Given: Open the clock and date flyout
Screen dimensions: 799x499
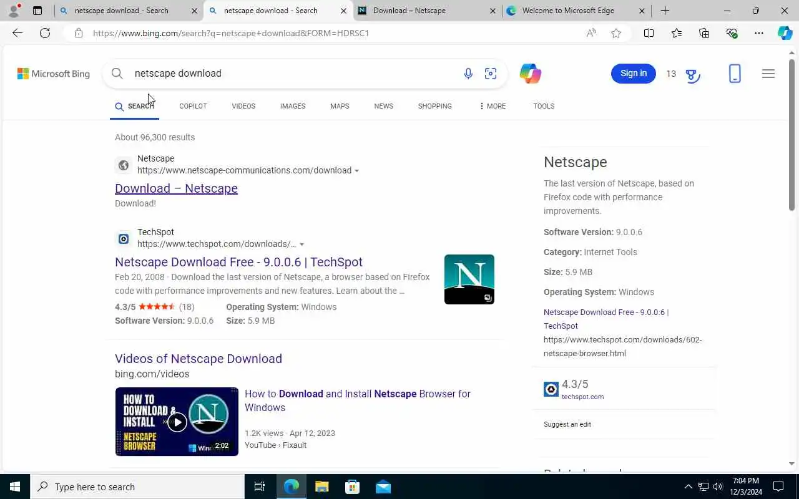Looking at the screenshot, I should [x=746, y=487].
